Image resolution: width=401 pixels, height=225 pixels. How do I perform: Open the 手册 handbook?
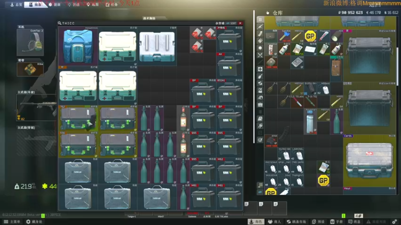pyautogui.click(x=336, y=221)
